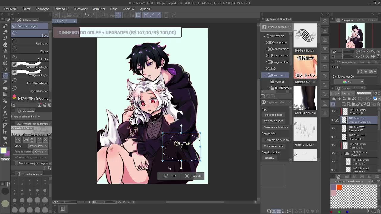Click the undo arrow in command bar
Screen dimensions: 381x214
point(86,15)
